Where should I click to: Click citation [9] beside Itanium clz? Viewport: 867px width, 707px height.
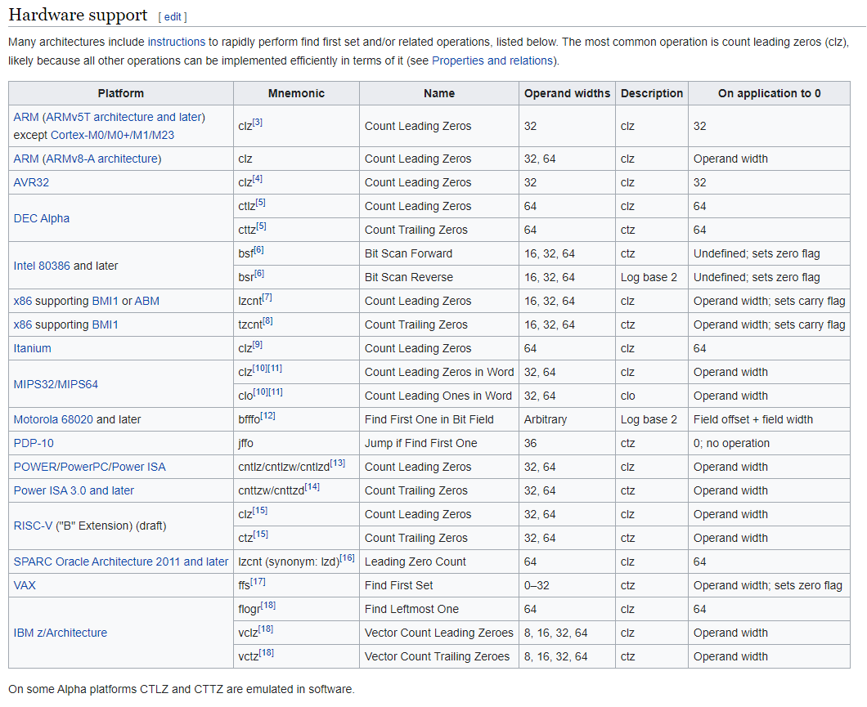click(257, 346)
